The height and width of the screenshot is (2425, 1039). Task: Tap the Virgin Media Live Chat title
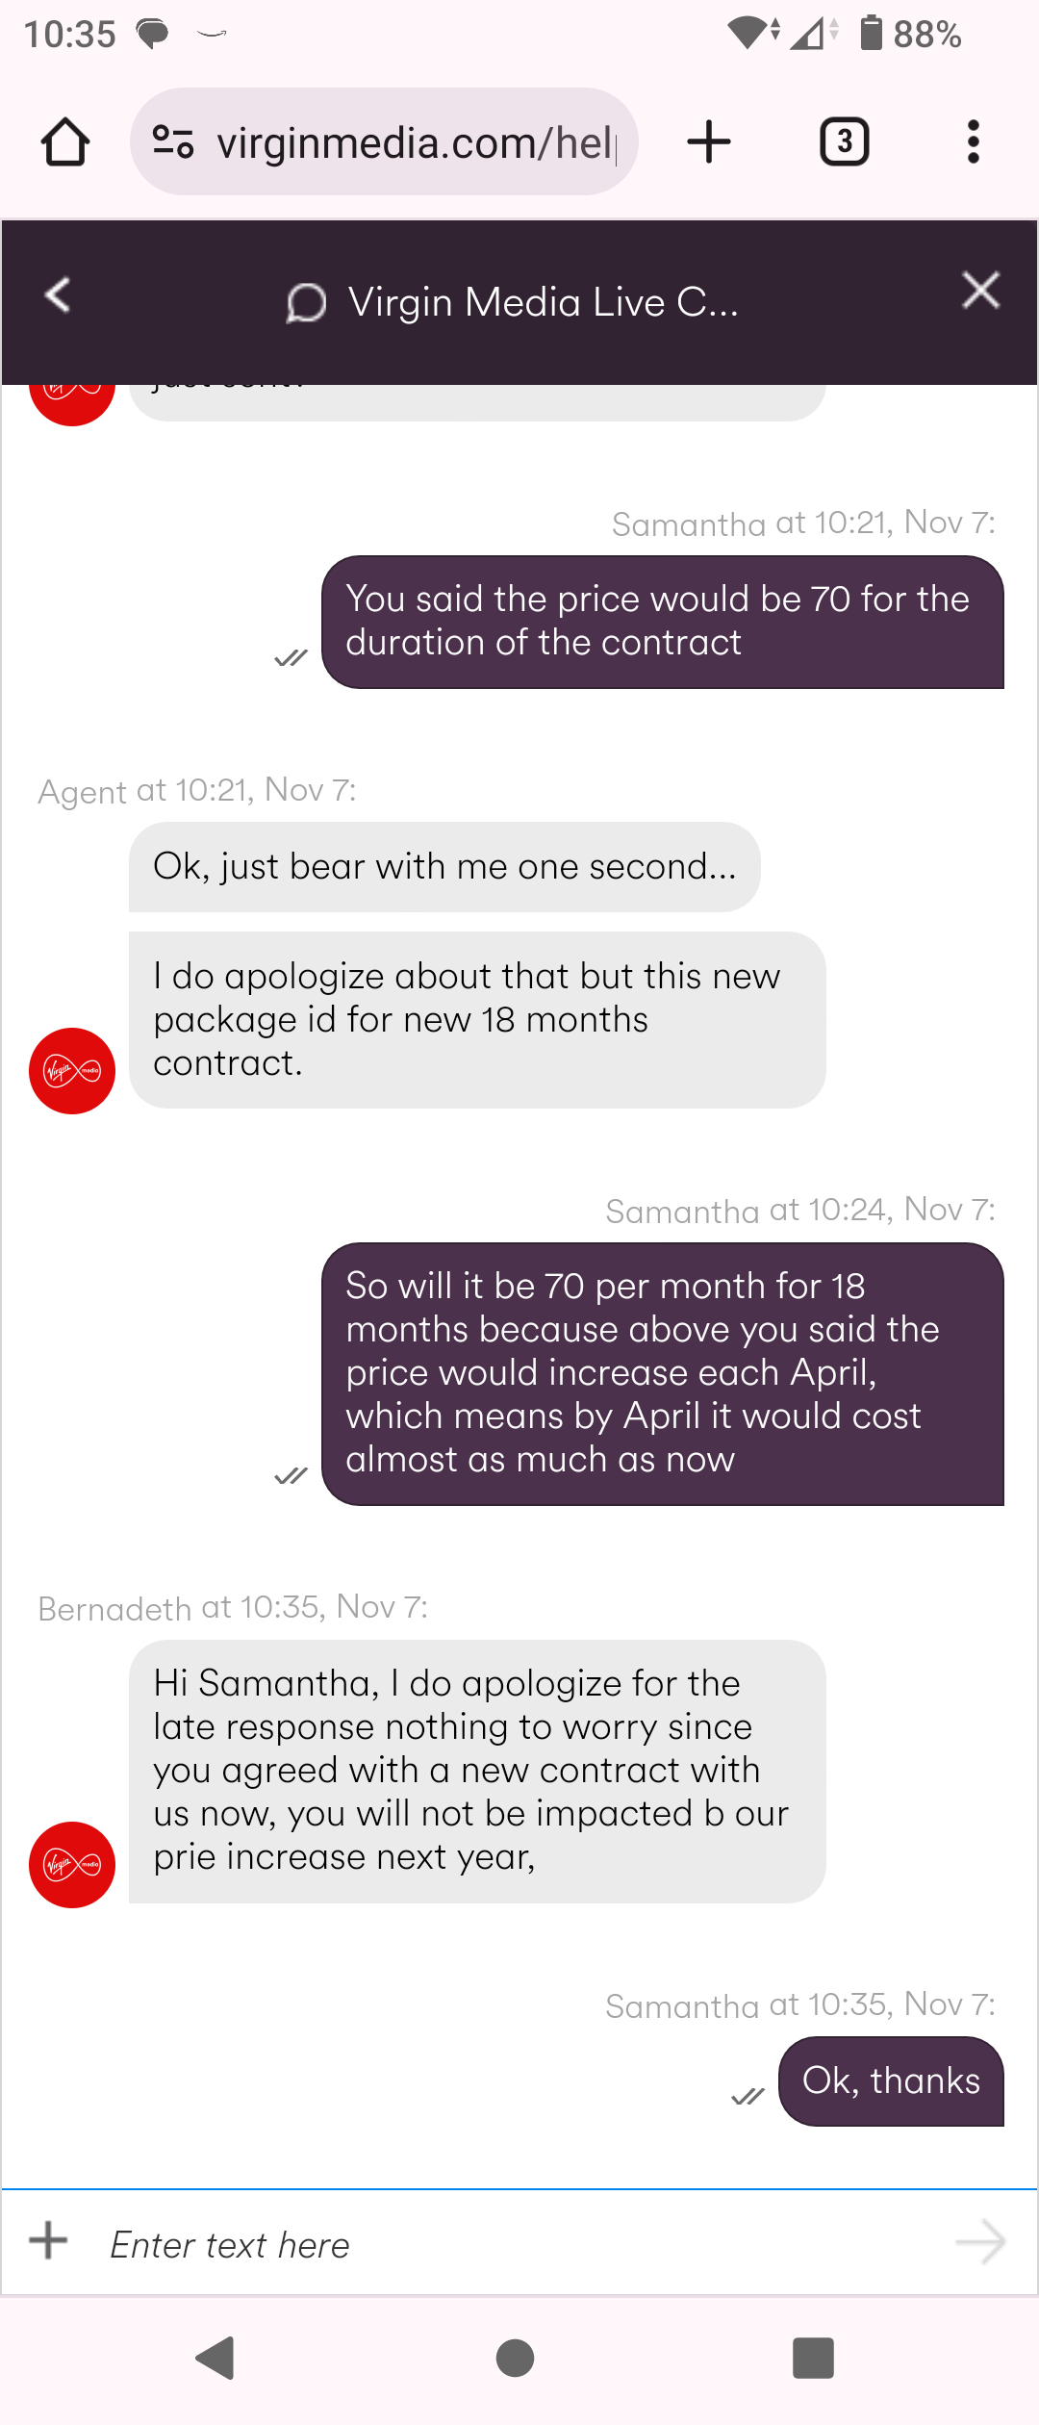[x=544, y=302]
